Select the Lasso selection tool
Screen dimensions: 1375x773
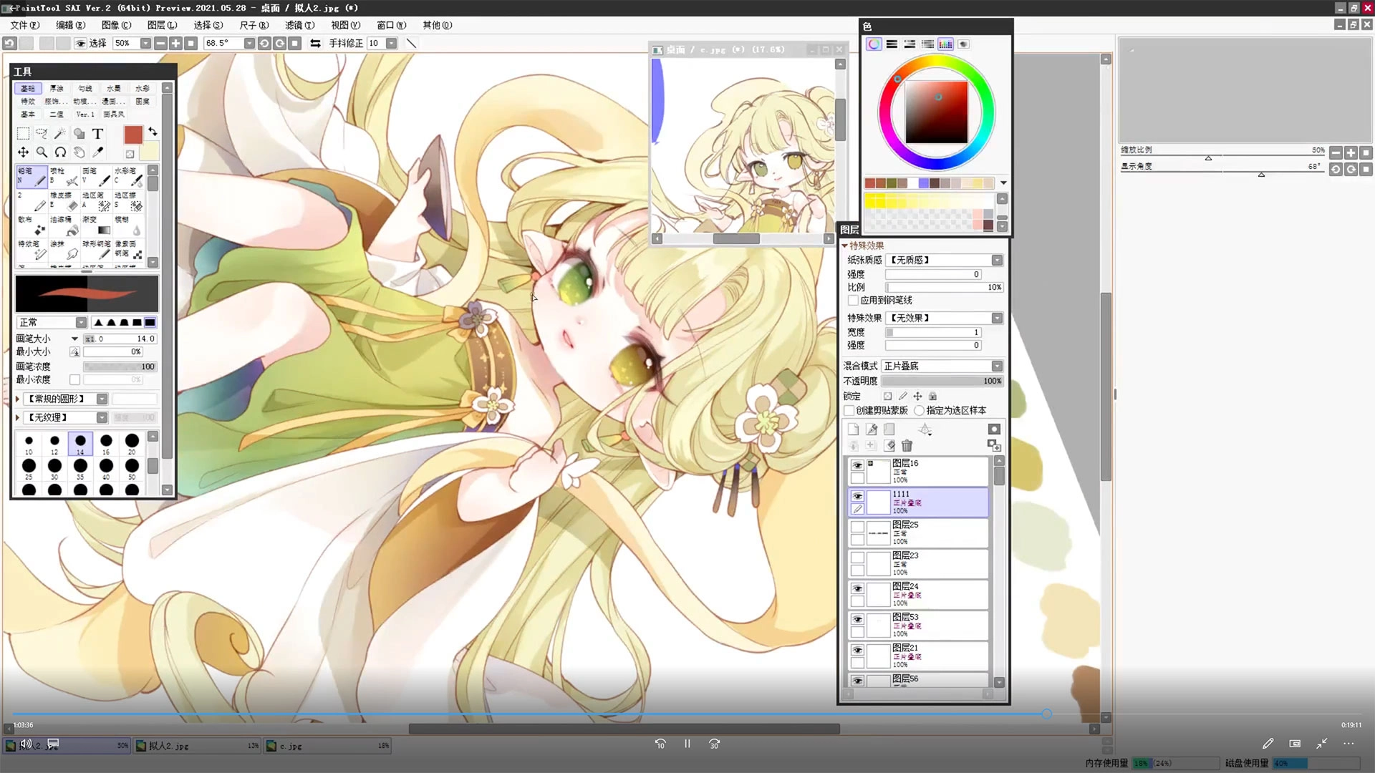pyautogui.click(x=42, y=133)
